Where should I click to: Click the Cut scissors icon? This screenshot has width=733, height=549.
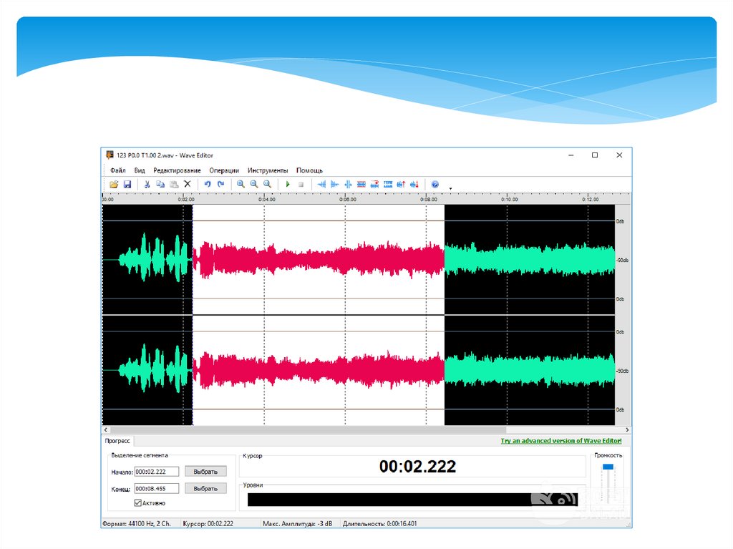147,184
